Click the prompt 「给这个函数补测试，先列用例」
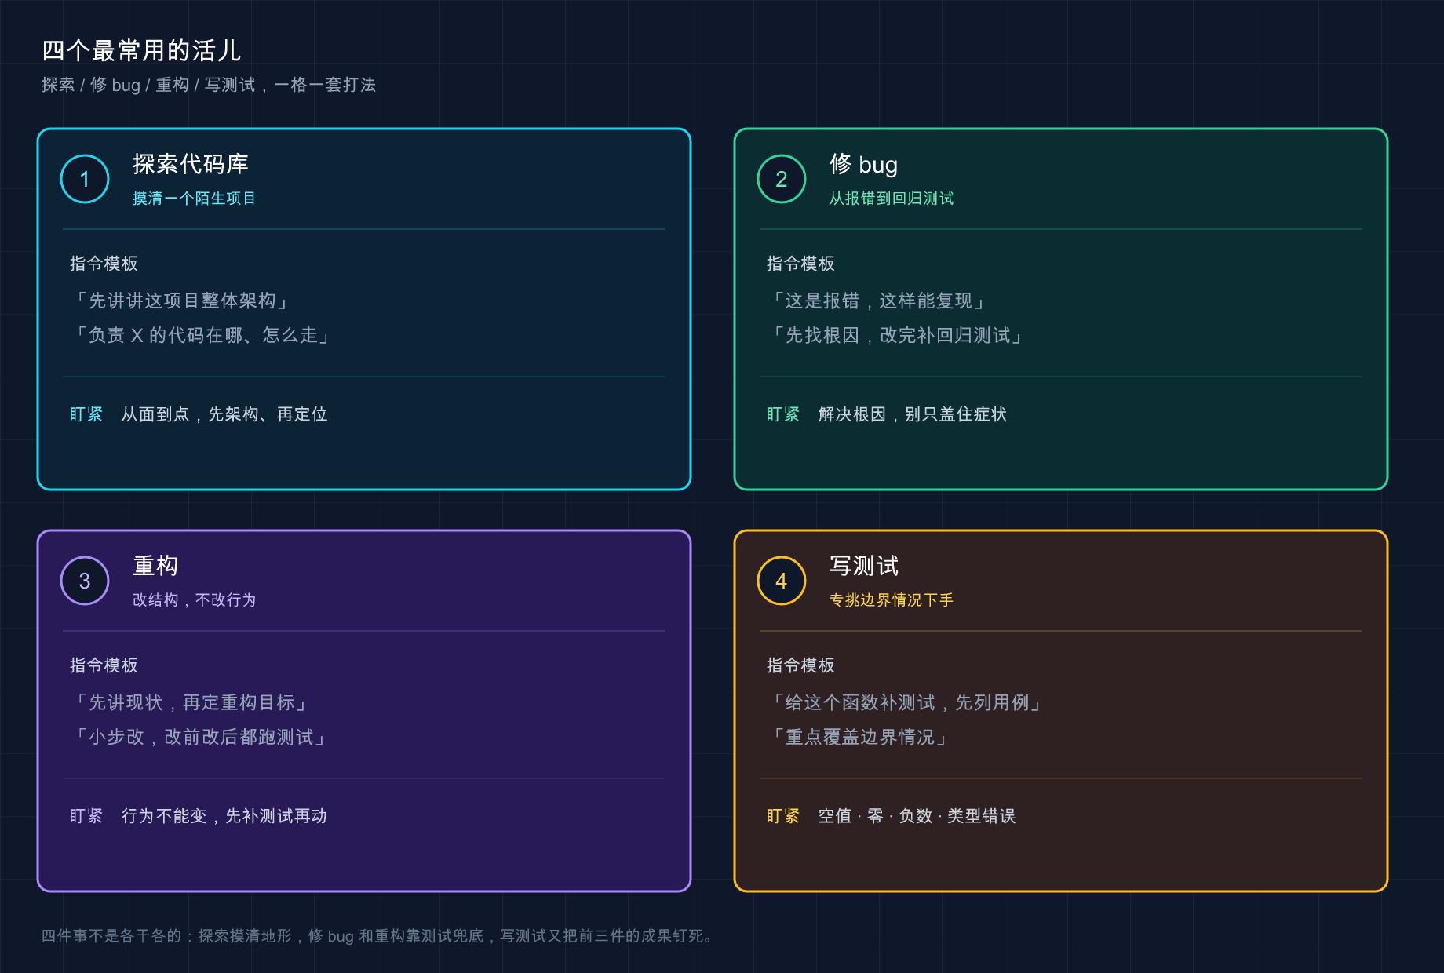This screenshot has height=973, width=1444. pyautogui.click(x=907, y=702)
